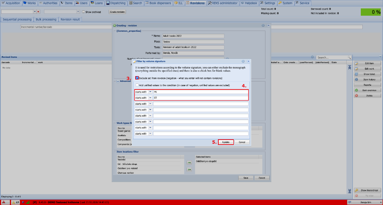Collapse the right panel with double-chevron icon
383x205 pixels.
point(380,57)
